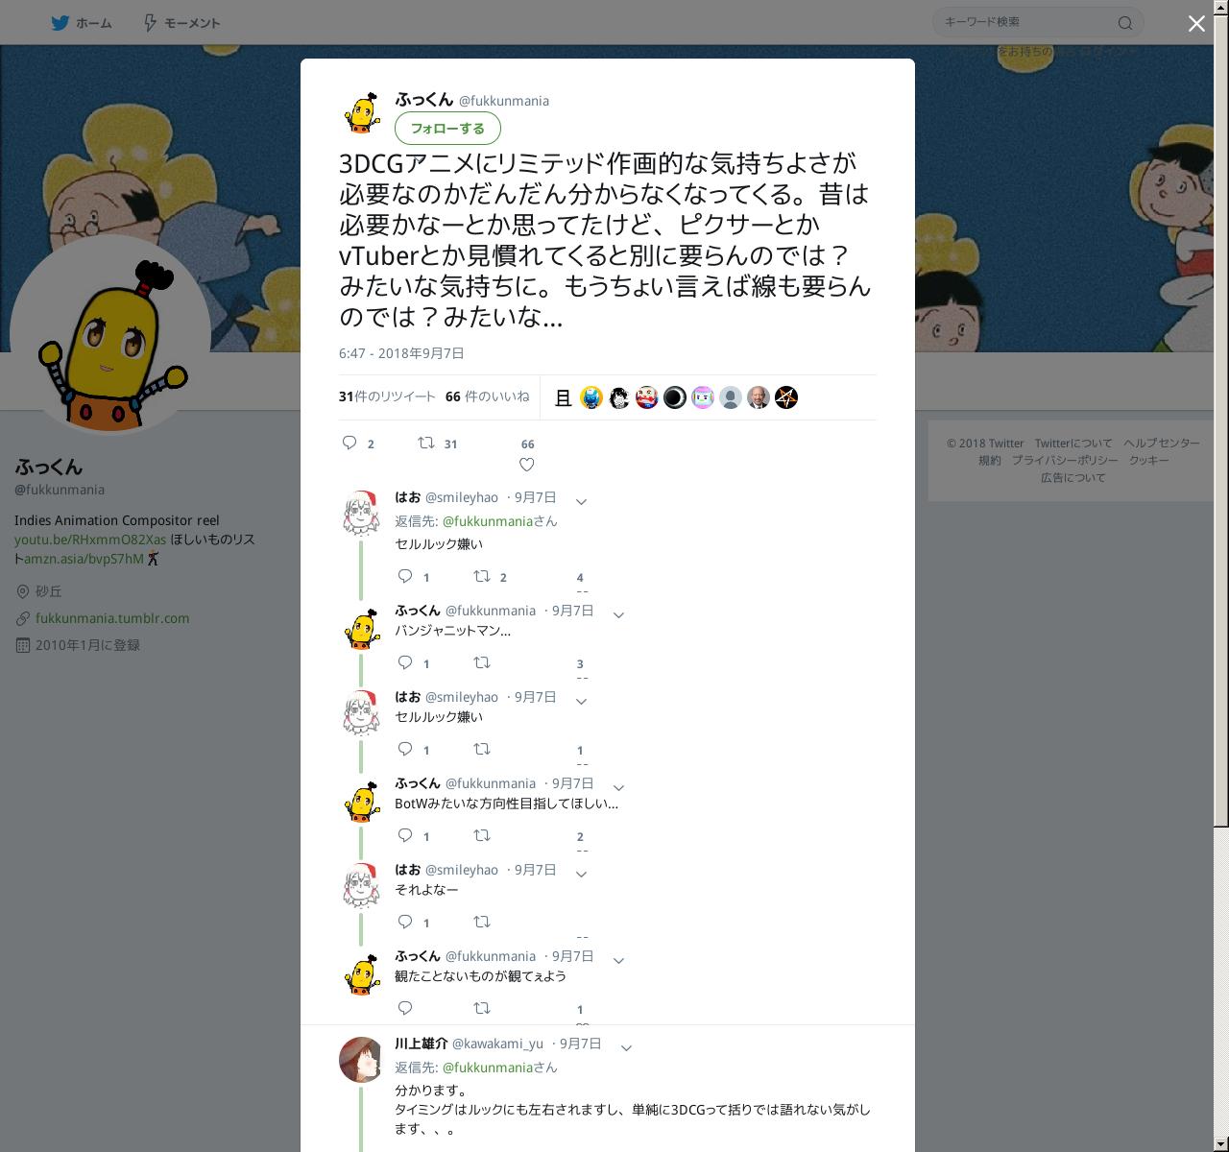The width and height of the screenshot is (1229, 1152).
Task: Expand options chevron on はお's first reply
Action: coord(581,501)
